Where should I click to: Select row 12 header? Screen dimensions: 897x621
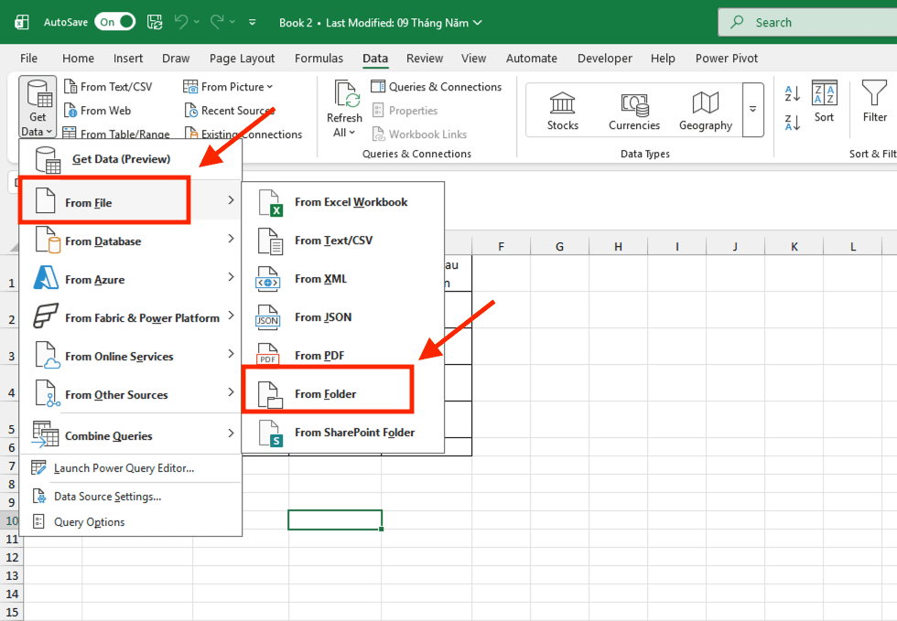point(12,557)
